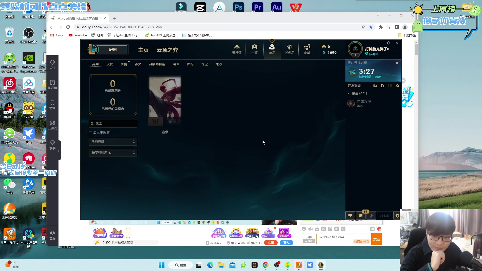
Task: Open the chat bubble icon at bottom
Action: [350, 216]
